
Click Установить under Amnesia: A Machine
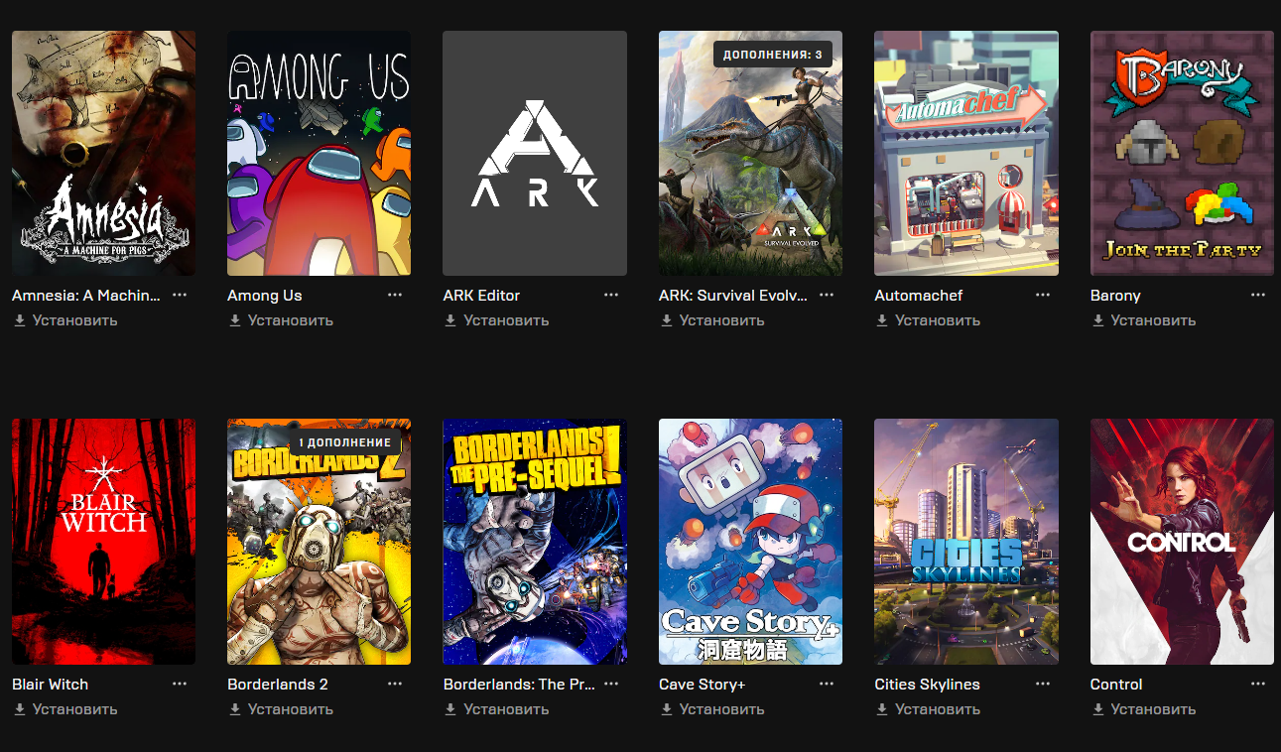[x=65, y=320]
